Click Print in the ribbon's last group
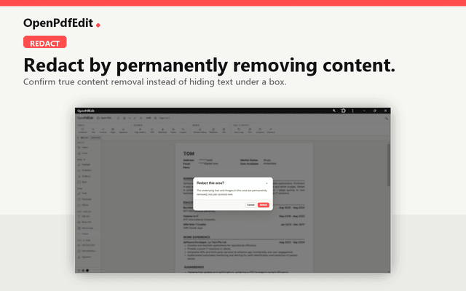The height and width of the screenshot is (291, 466). pyautogui.click(x=250, y=131)
